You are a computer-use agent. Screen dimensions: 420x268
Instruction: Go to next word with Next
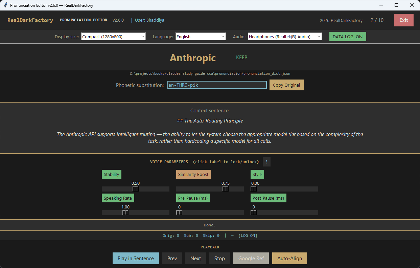coord(195,258)
